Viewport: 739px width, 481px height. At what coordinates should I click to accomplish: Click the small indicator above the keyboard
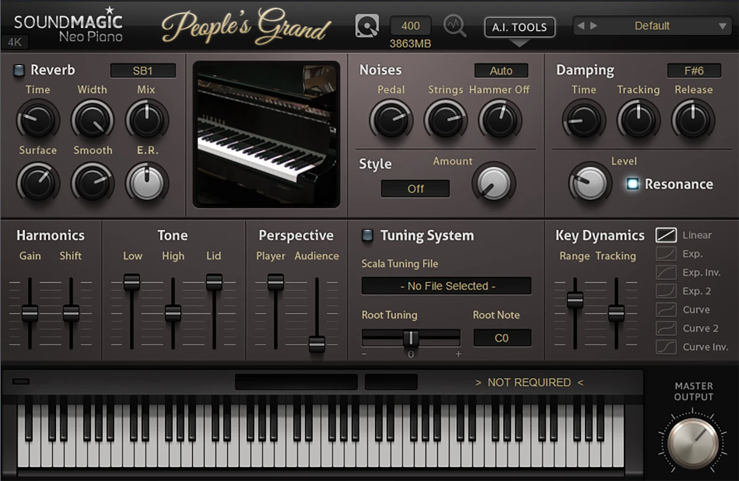point(21,382)
